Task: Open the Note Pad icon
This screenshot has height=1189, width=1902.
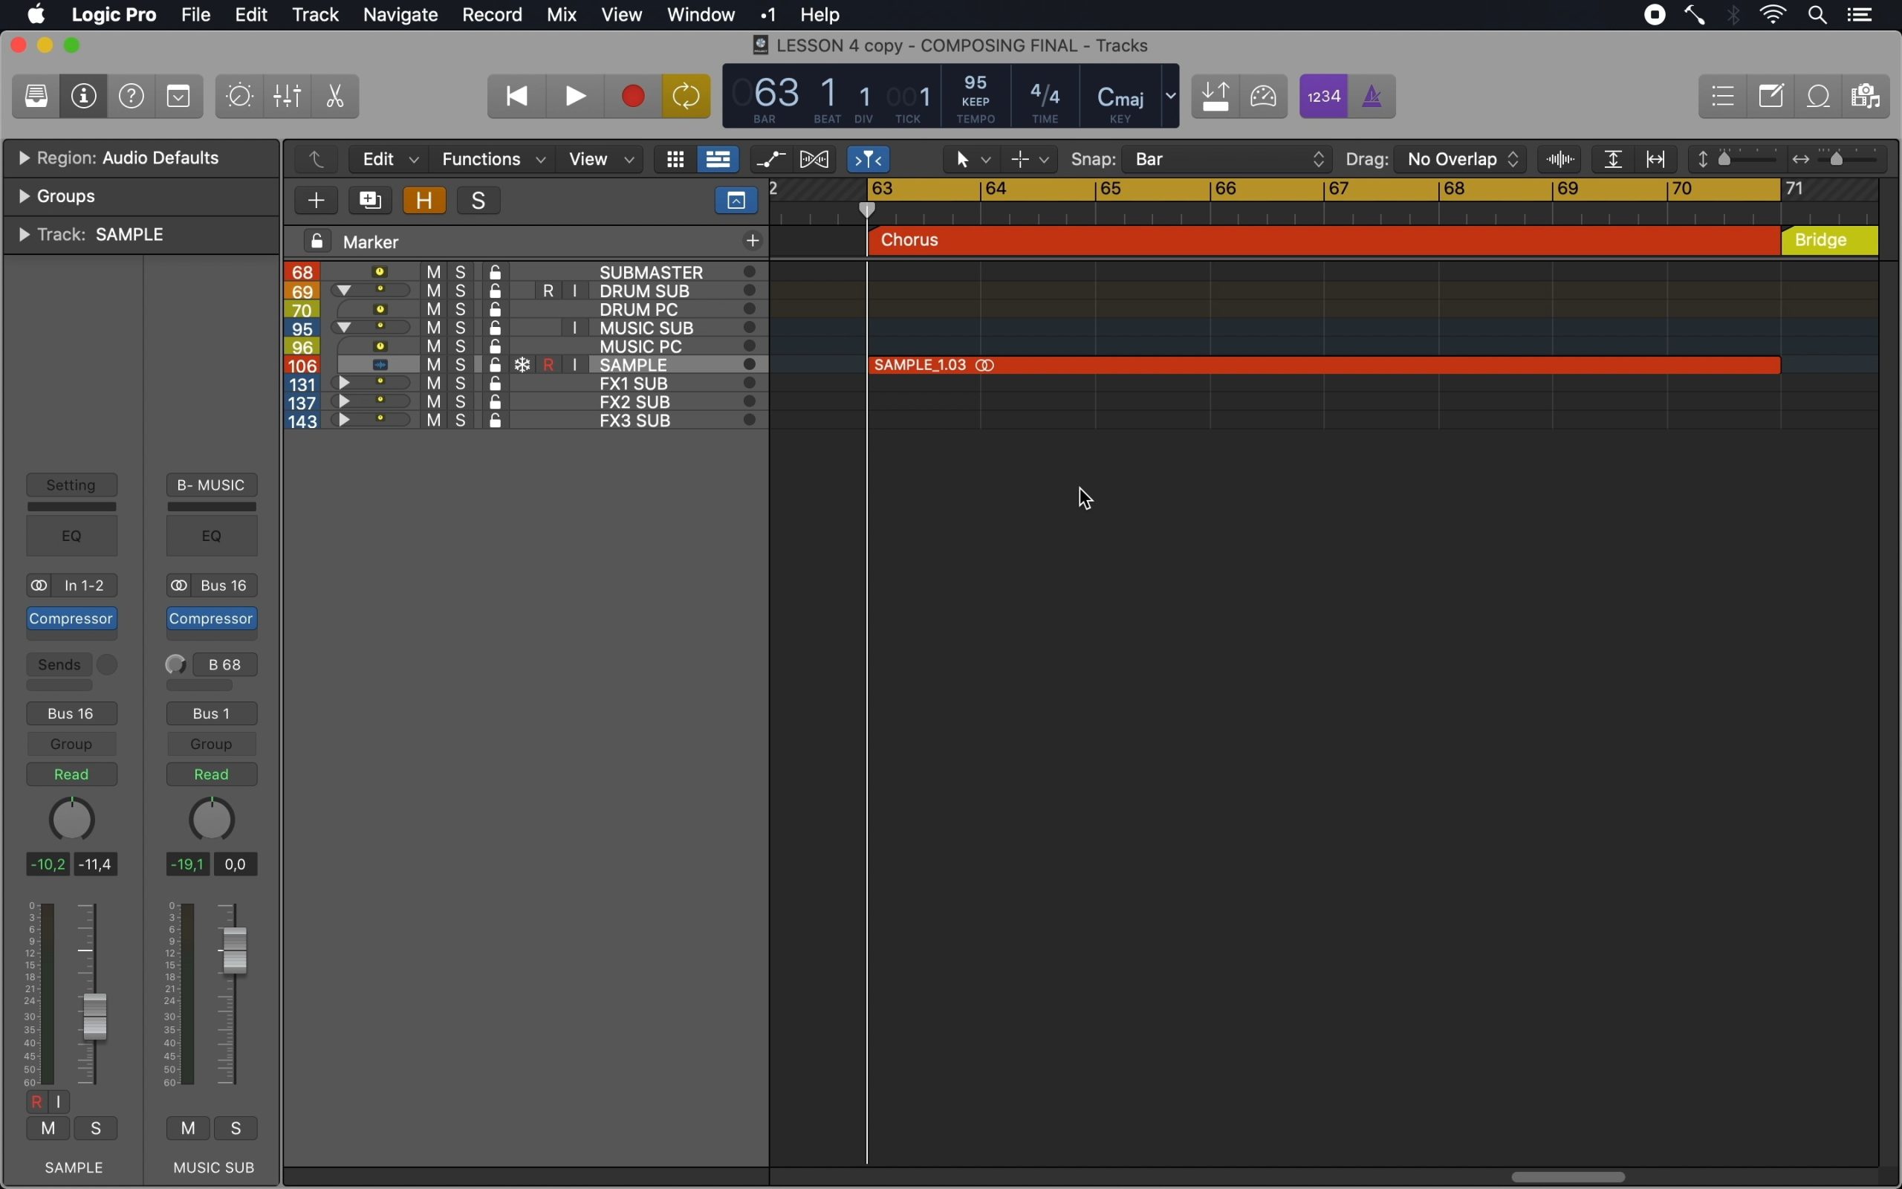Action: tap(1772, 97)
